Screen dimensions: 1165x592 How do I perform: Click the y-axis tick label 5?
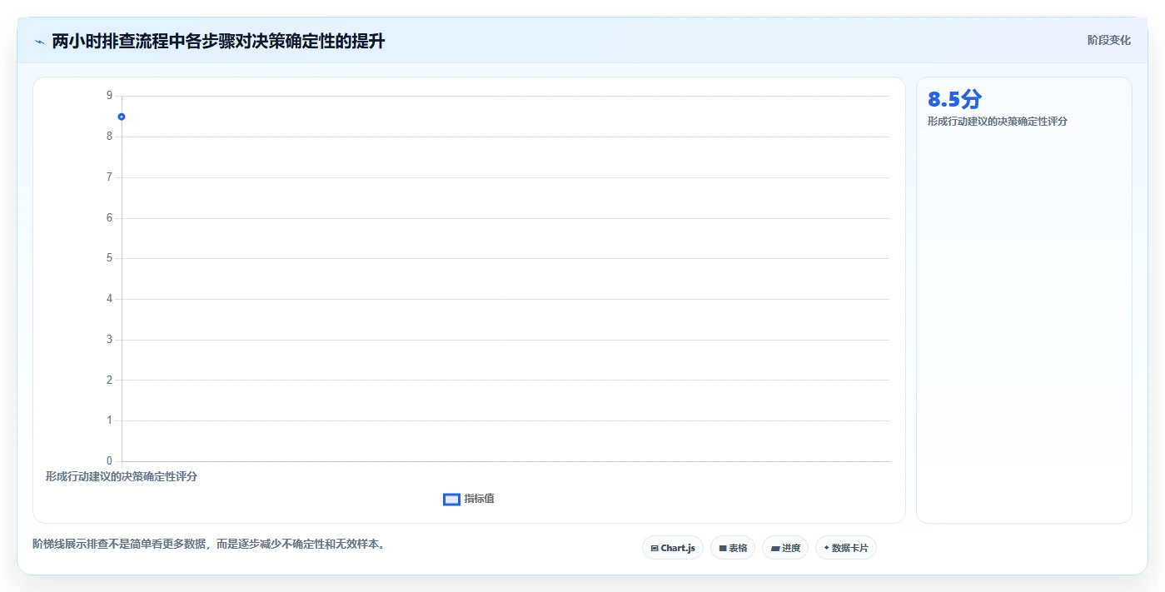pos(109,258)
